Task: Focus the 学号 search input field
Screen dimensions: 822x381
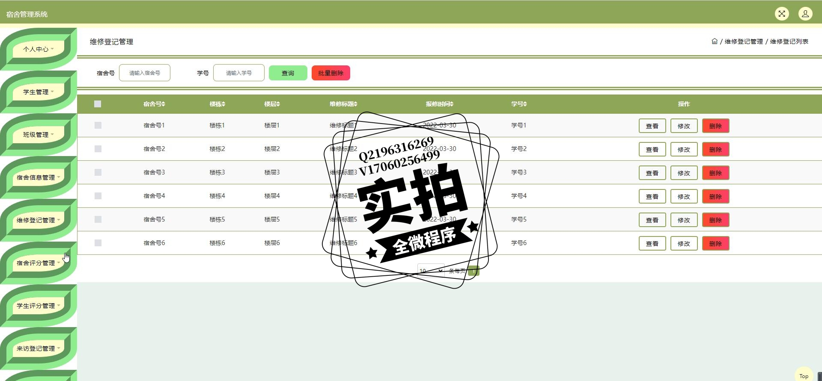Action: point(239,73)
